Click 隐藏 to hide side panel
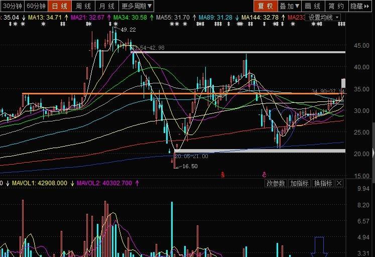The image size is (375, 257). 360,6
